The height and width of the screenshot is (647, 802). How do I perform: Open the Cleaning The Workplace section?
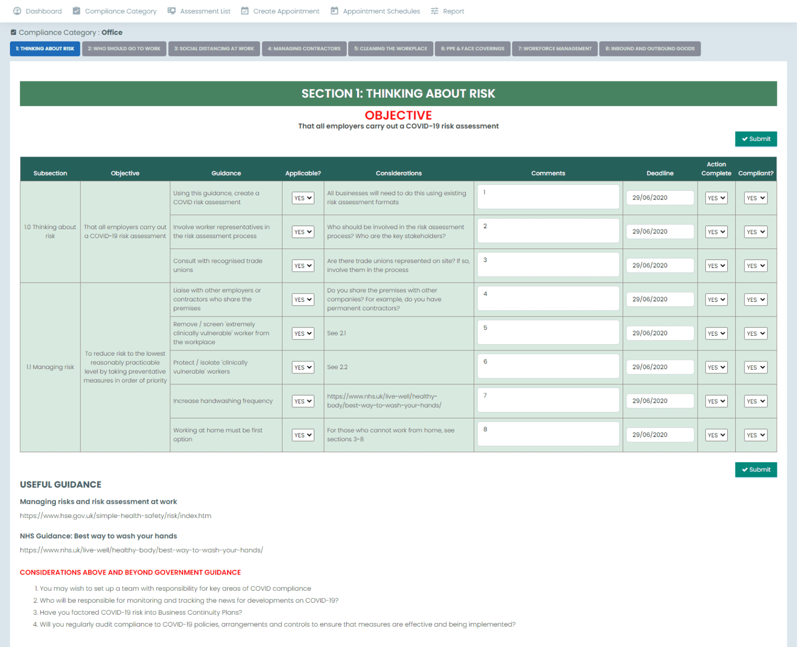[x=391, y=49]
